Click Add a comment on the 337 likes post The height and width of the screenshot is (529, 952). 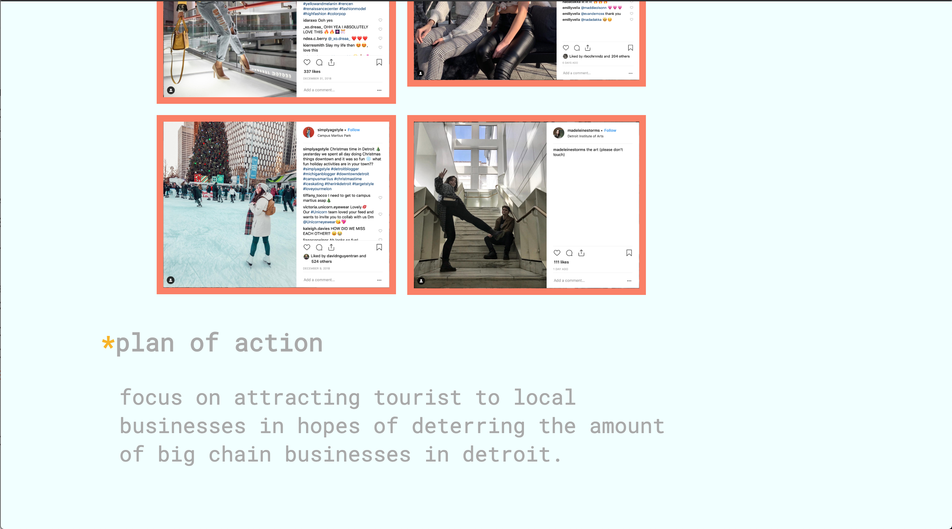[319, 90]
